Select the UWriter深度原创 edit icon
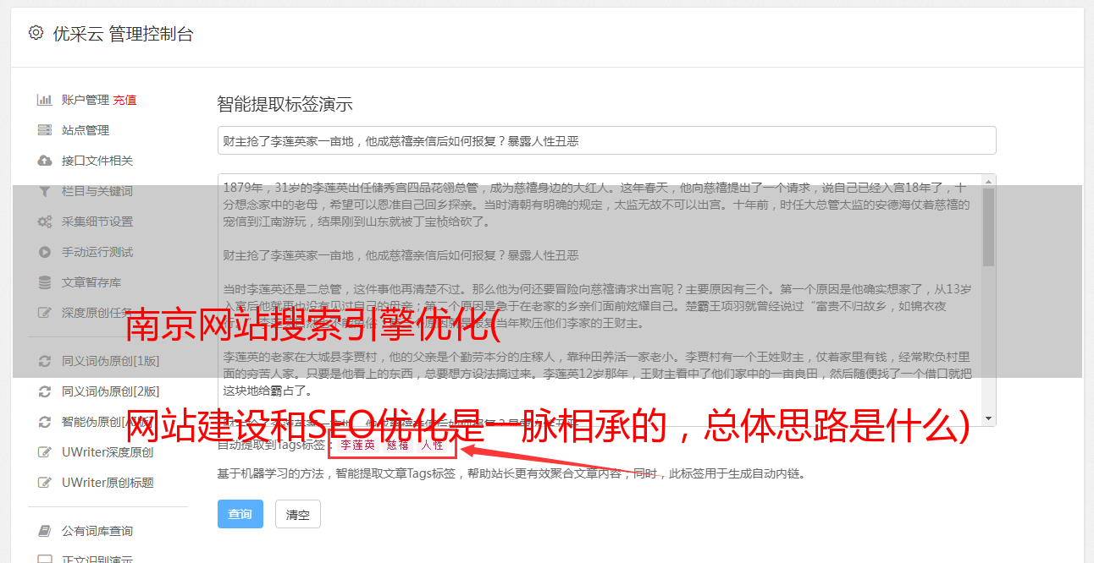The height and width of the screenshot is (563, 1094). pos(45,452)
